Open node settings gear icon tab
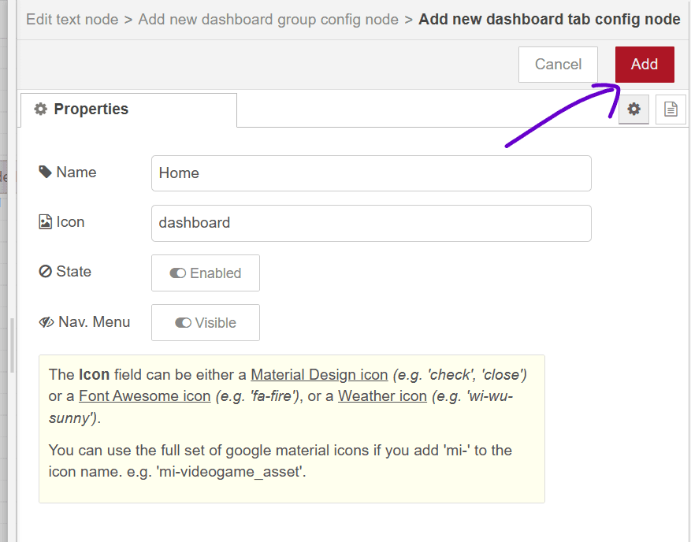Image resolution: width=691 pixels, height=542 pixels. click(633, 109)
